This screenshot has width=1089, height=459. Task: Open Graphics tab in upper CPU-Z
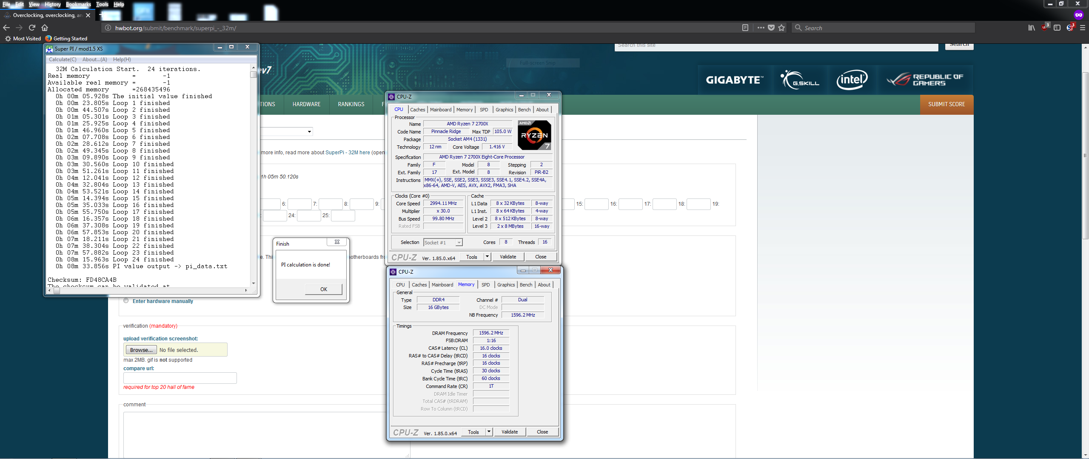504,110
